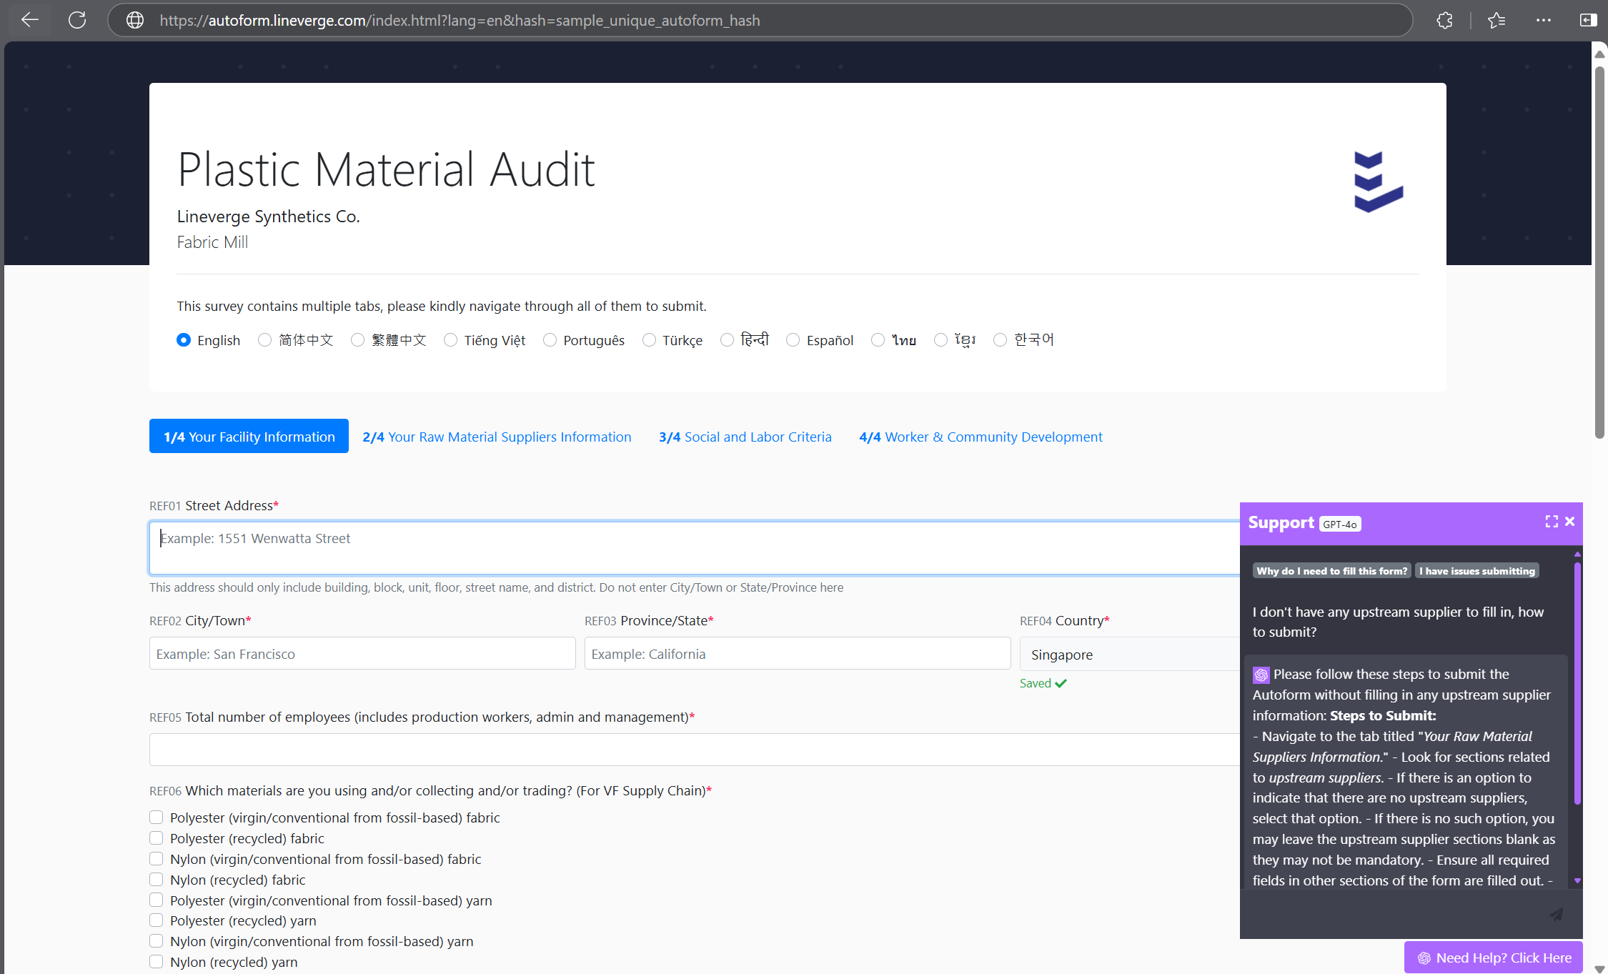Click the City/Town input field
The width and height of the screenshot is (1608, 974).
point(362,654)
